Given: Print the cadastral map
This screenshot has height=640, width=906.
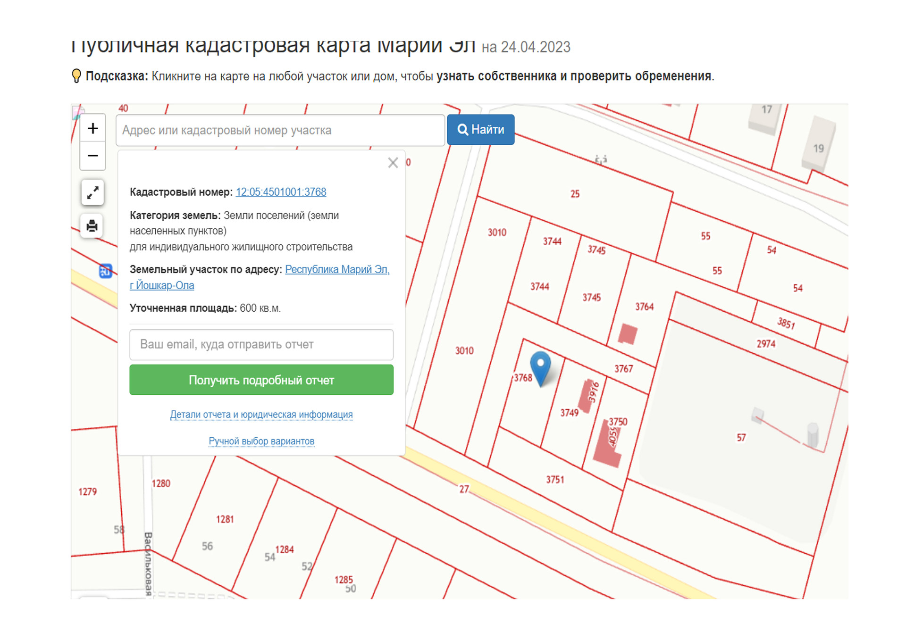Looking at the screenshot, I should (92, 226).
